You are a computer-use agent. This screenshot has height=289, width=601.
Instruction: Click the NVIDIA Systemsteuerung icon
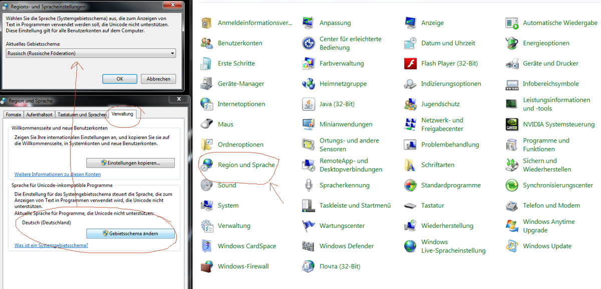pos(512,124)
